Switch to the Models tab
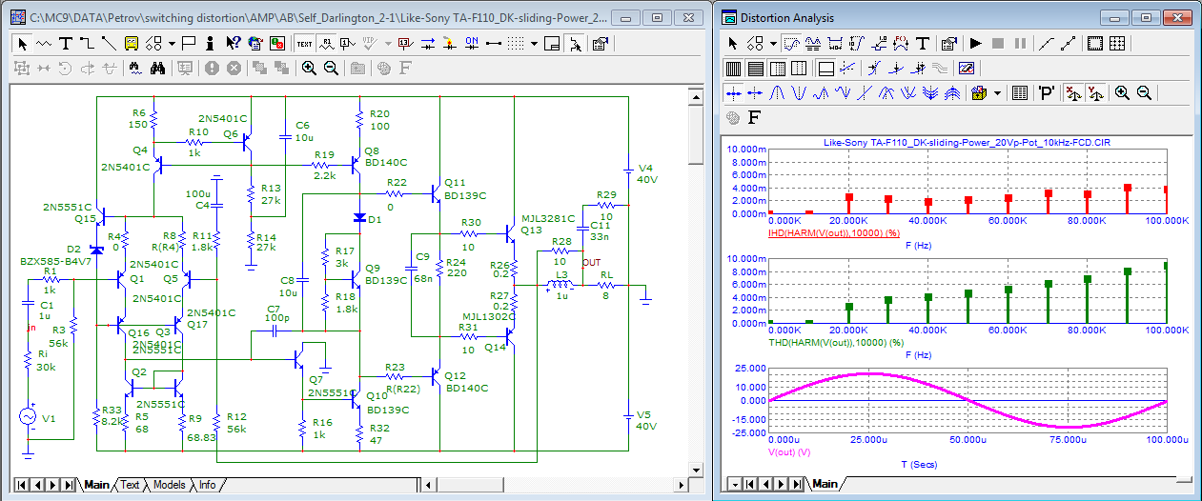 pyautogui.click(x=169, y=485)
